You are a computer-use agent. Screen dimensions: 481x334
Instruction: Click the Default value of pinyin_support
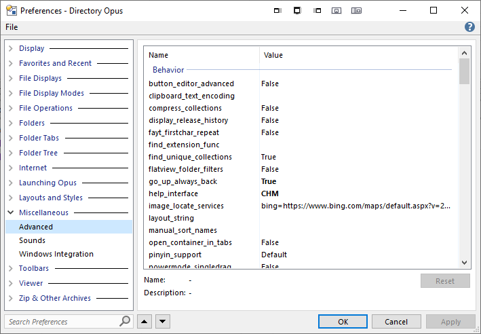click(x=274, y=255)
